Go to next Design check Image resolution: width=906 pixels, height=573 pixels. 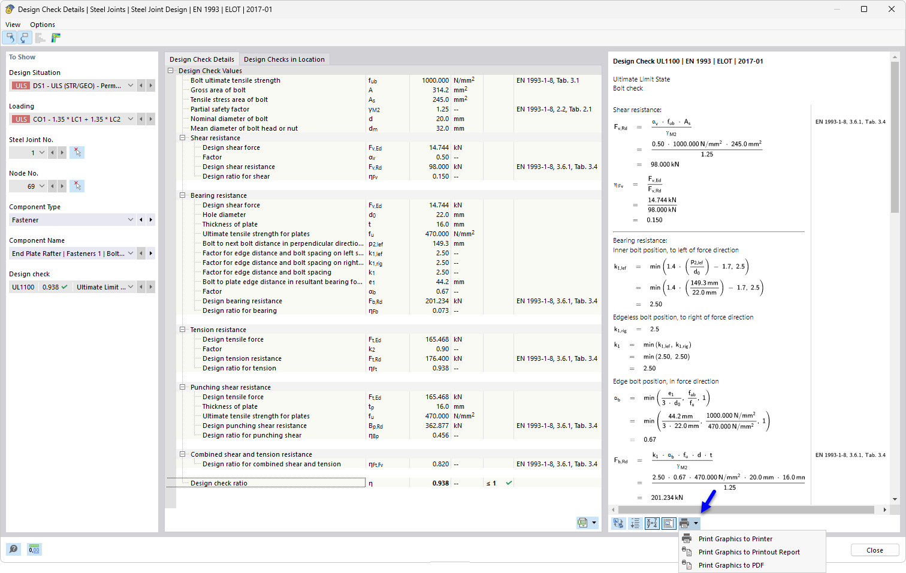pos(151,287)
